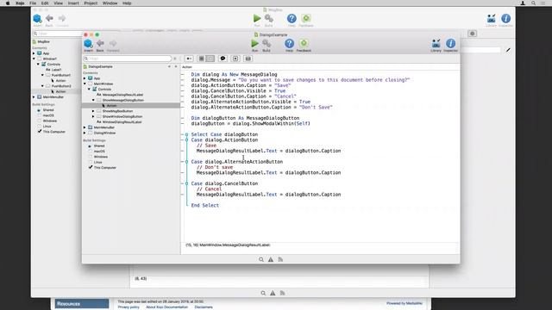Toggle Linux build target in DialogExample
Screen dimensions: 552x310
(x=90, y=162)
